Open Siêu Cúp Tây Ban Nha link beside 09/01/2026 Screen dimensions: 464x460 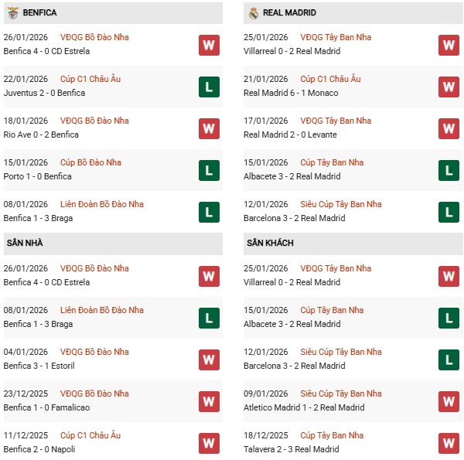point(340,394)
